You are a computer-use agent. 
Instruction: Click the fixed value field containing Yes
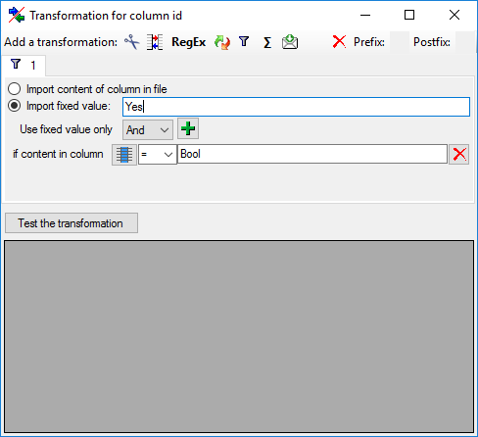[x=296, y=107]
